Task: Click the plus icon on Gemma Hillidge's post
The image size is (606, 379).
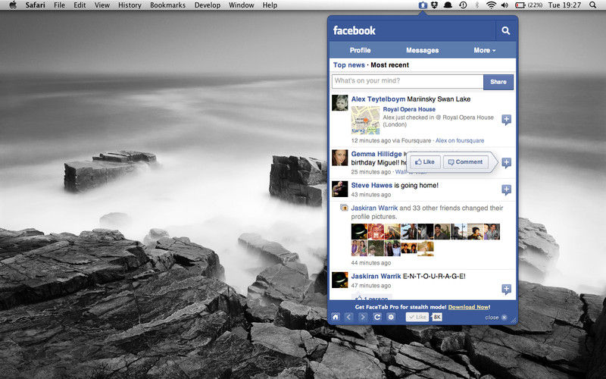Action: tap(506, 162)
